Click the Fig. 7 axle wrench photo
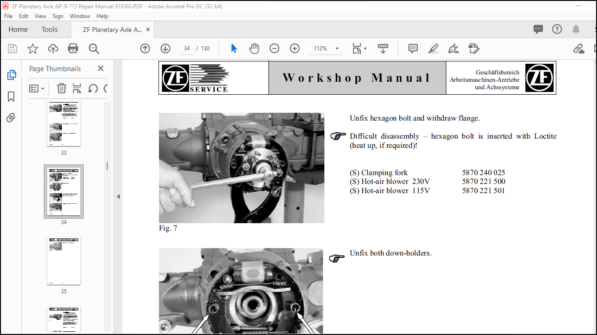Viewport: 597px width, 335px height. point(242,168)
